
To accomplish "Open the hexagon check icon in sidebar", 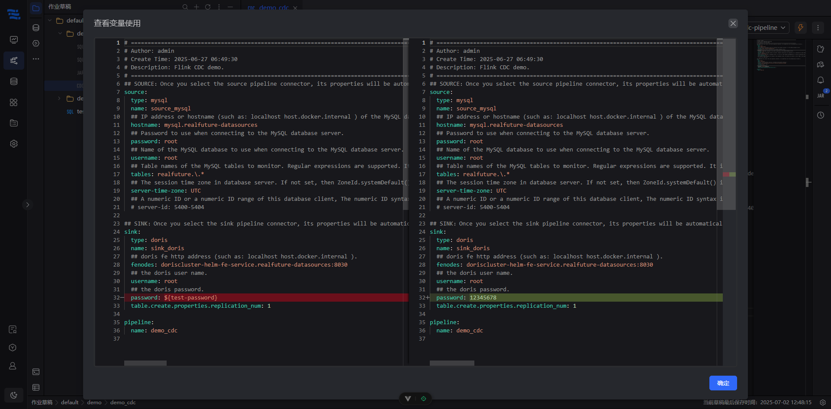I will tap(13, 348).
